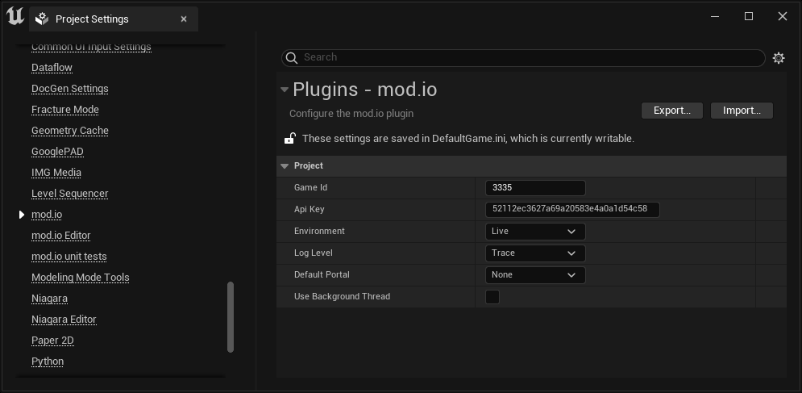The width and height of the screenshot is (802, 393).
Task: Enable the Use Background Thread checkbox
Action: 492,297
